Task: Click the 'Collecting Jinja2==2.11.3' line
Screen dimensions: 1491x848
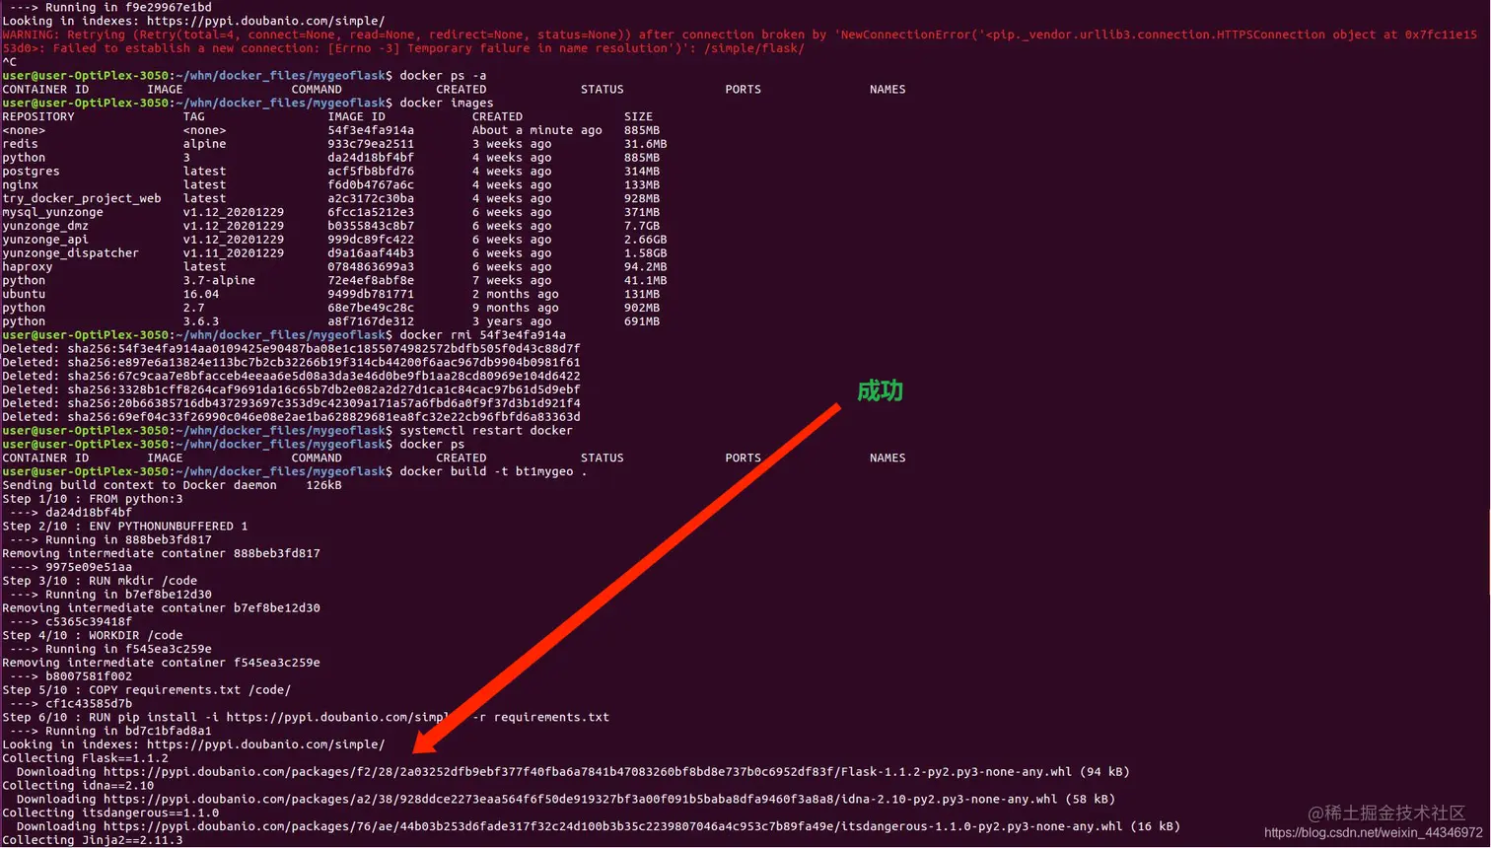Action: point(93,841)
